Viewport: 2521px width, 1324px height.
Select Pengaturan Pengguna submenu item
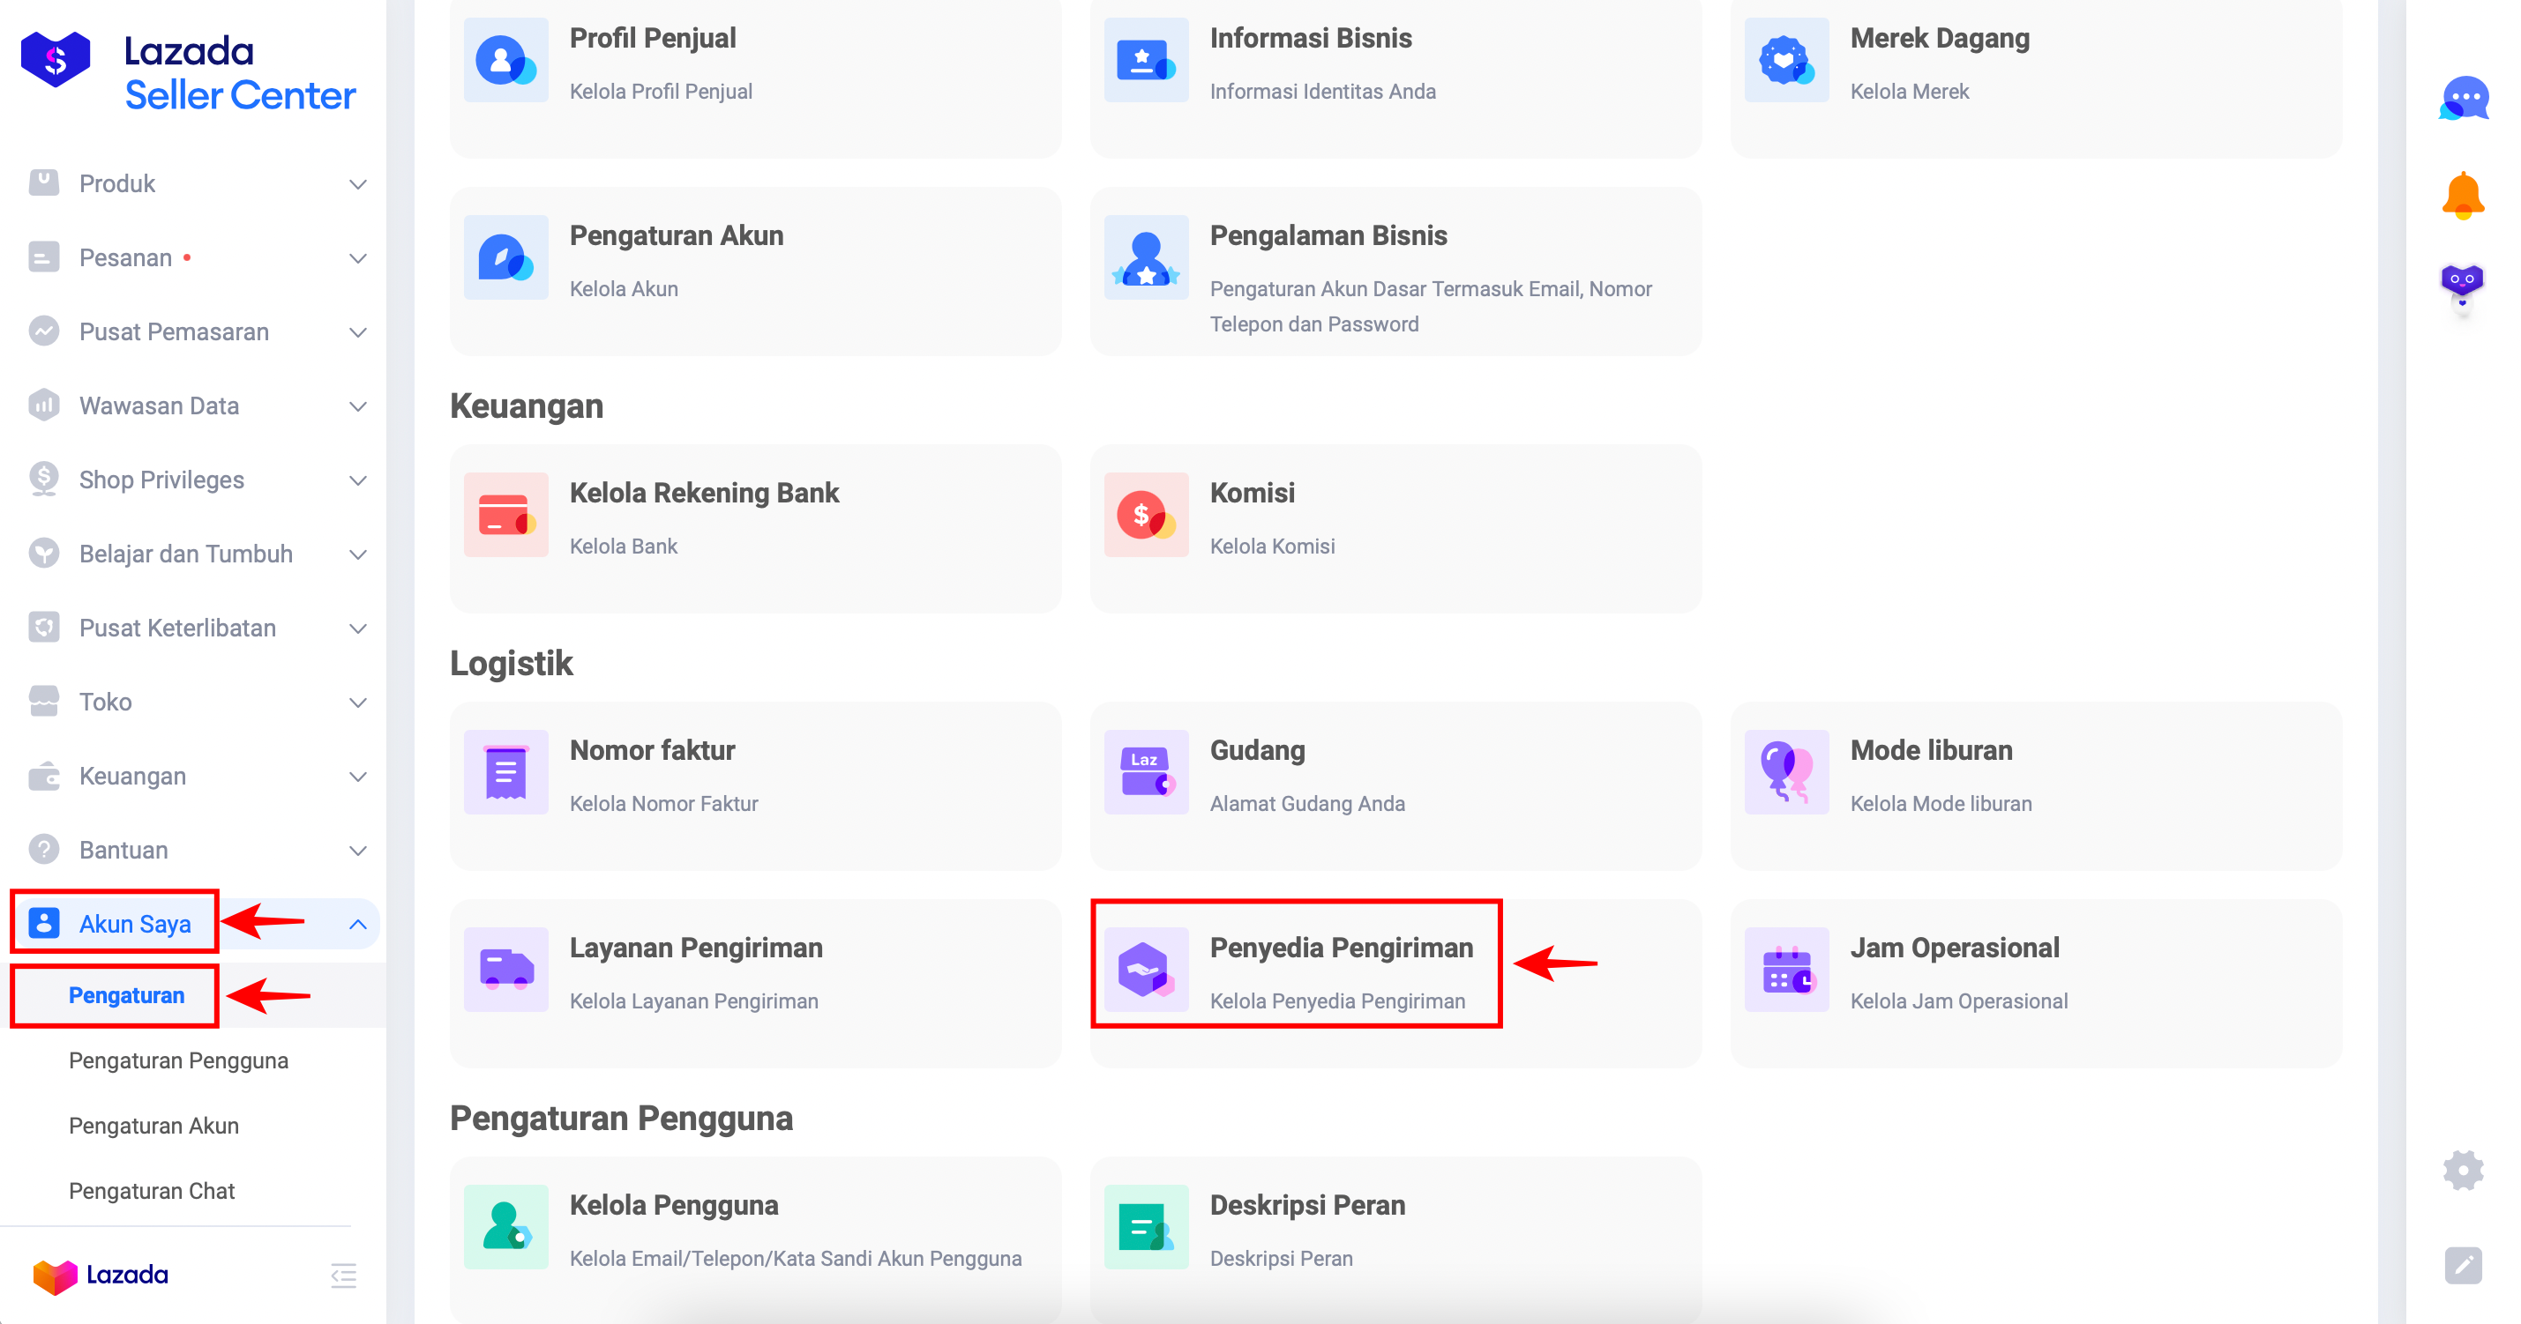(x=178, y=1061)
